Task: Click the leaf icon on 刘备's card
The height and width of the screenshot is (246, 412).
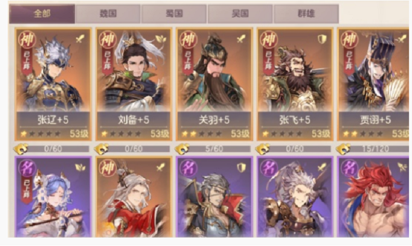Action: (x=161, y=39)
